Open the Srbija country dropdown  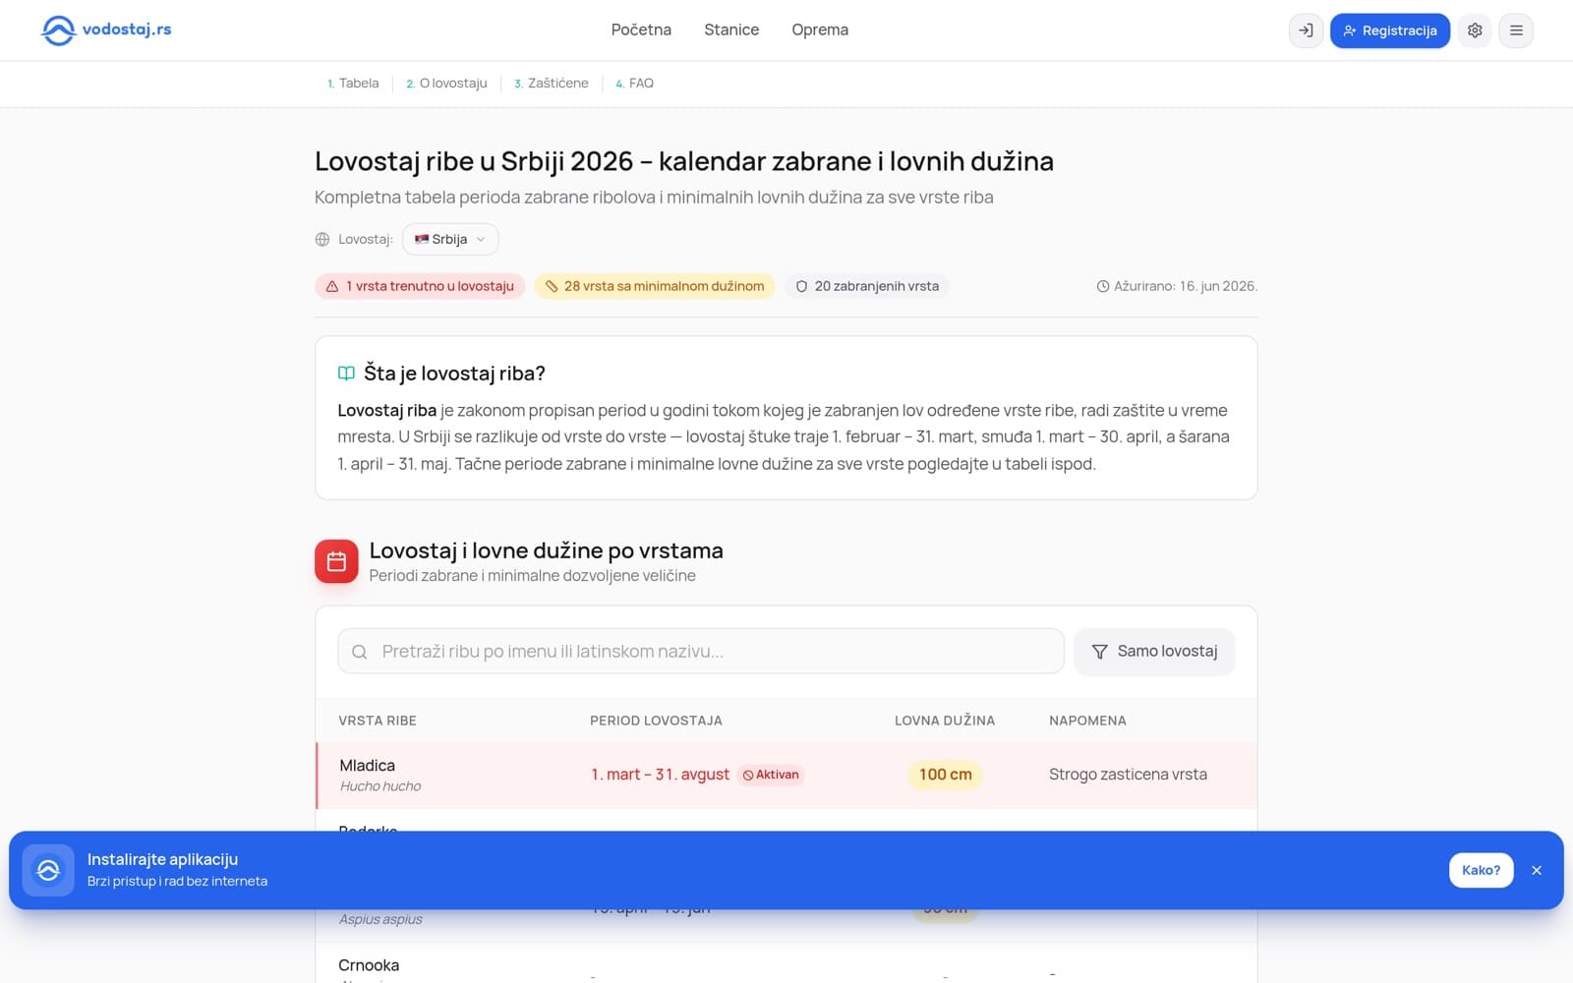pos(450,239)
